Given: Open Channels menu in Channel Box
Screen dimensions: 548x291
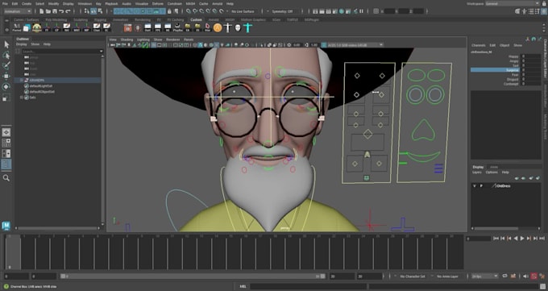Looking at the screenshot, I should [x=478, y=45].
